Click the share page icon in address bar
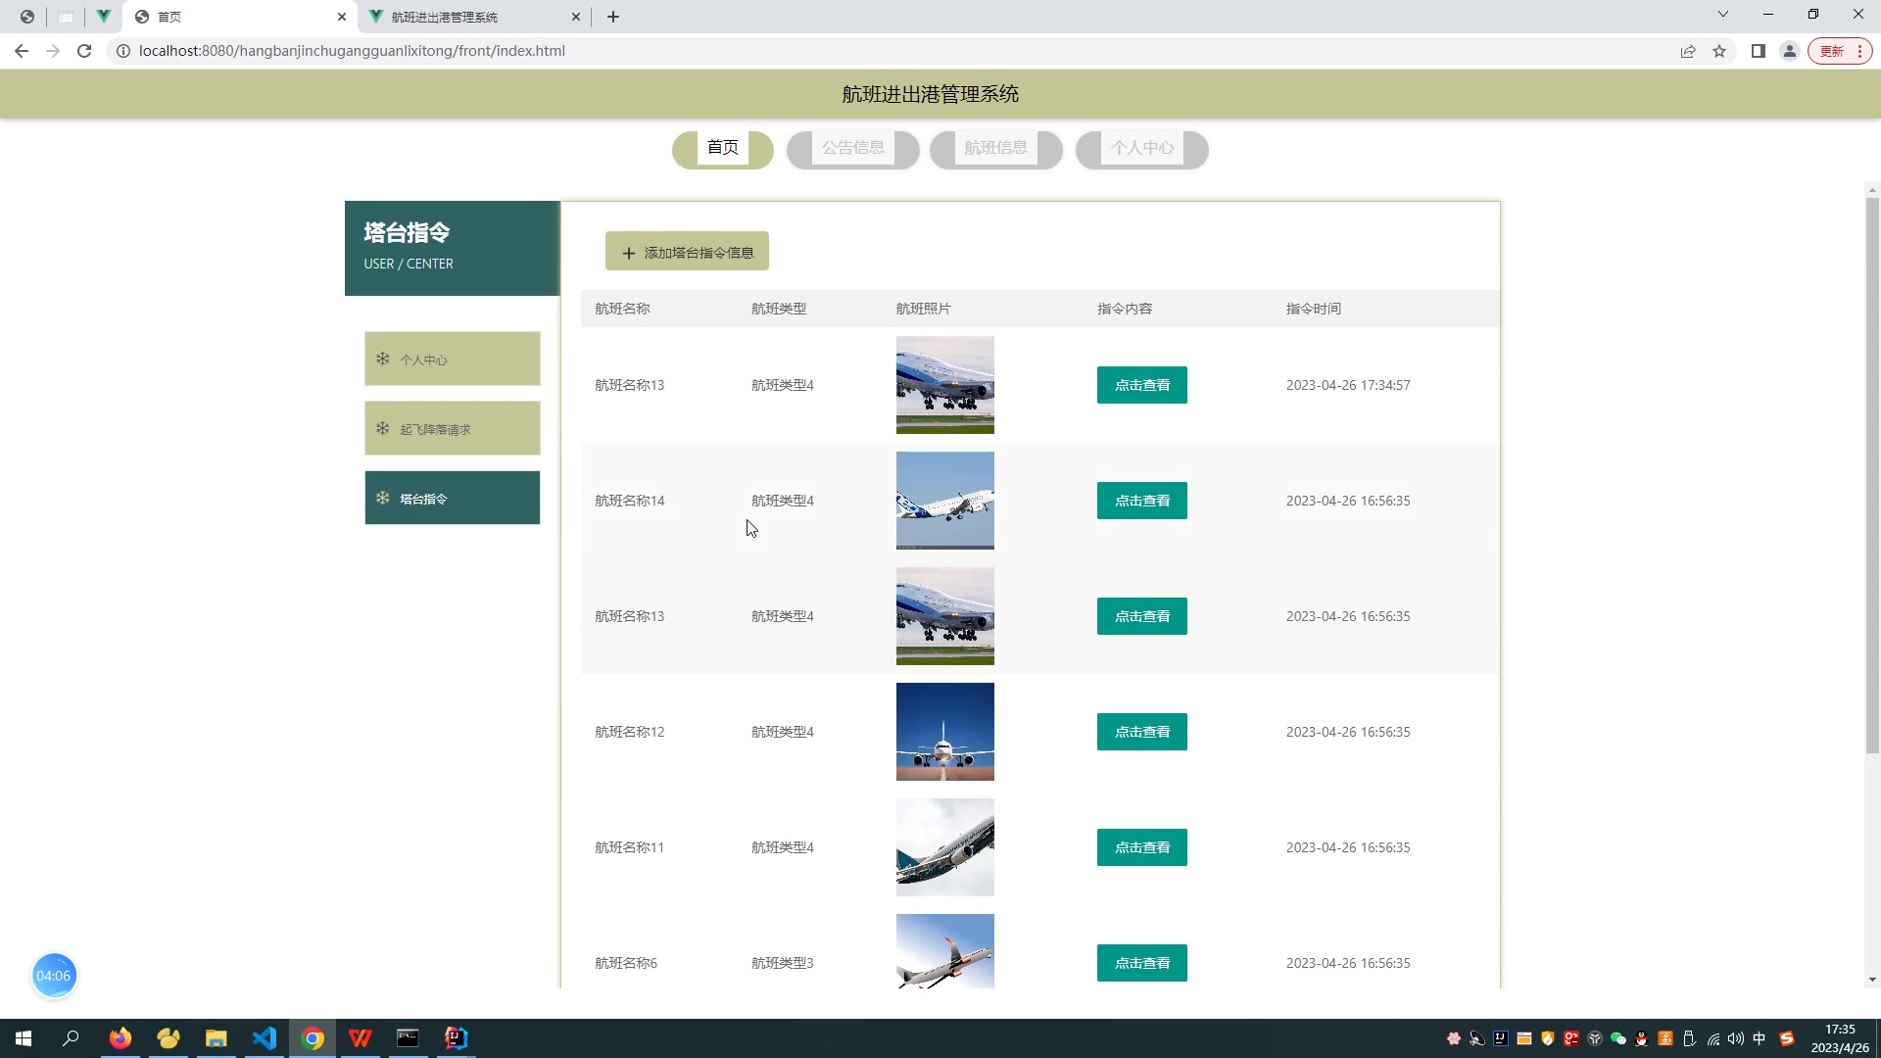 click(1688, 51)
